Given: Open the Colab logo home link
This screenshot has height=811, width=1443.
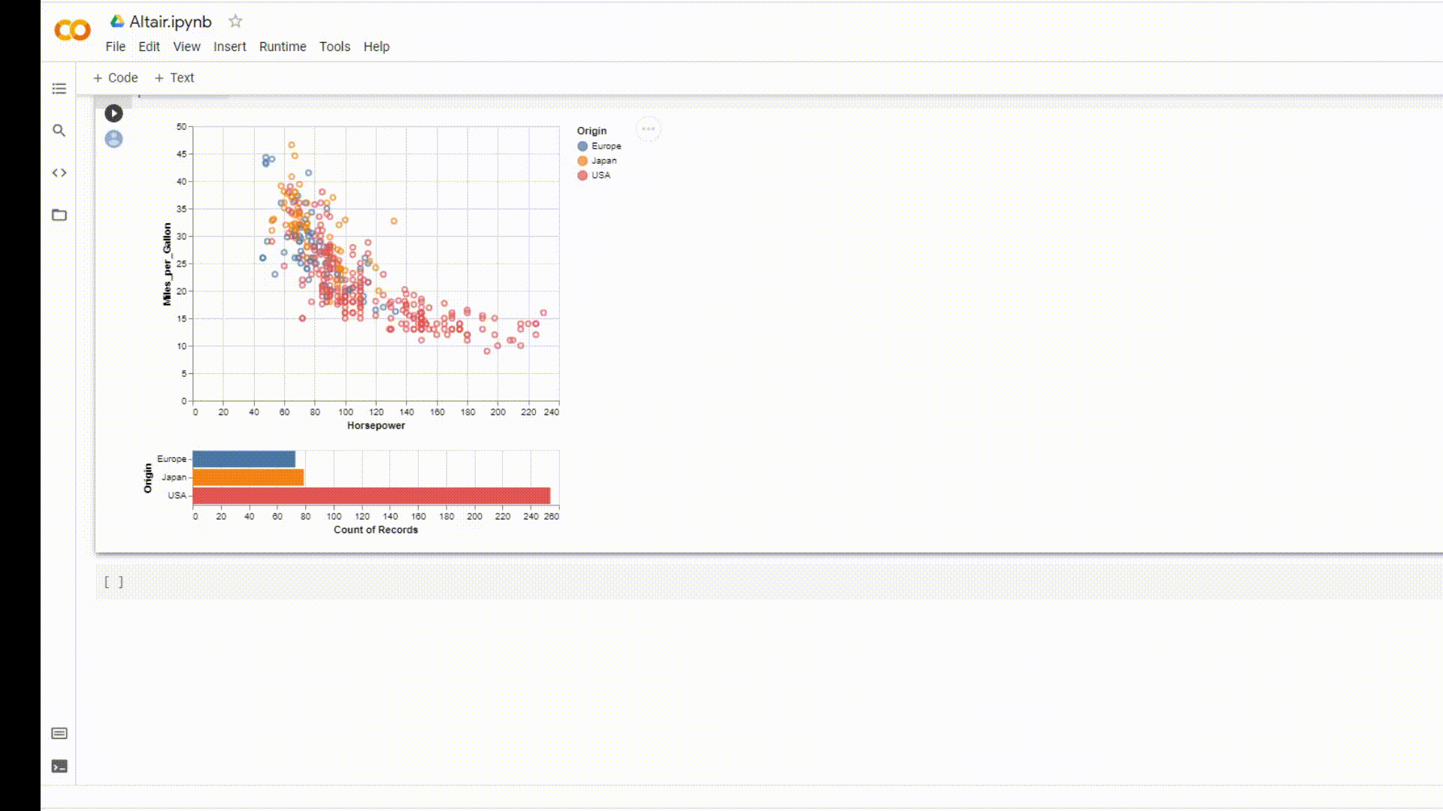Looking at the screenshot, I should pyautogui.click(x=72, y=30).
